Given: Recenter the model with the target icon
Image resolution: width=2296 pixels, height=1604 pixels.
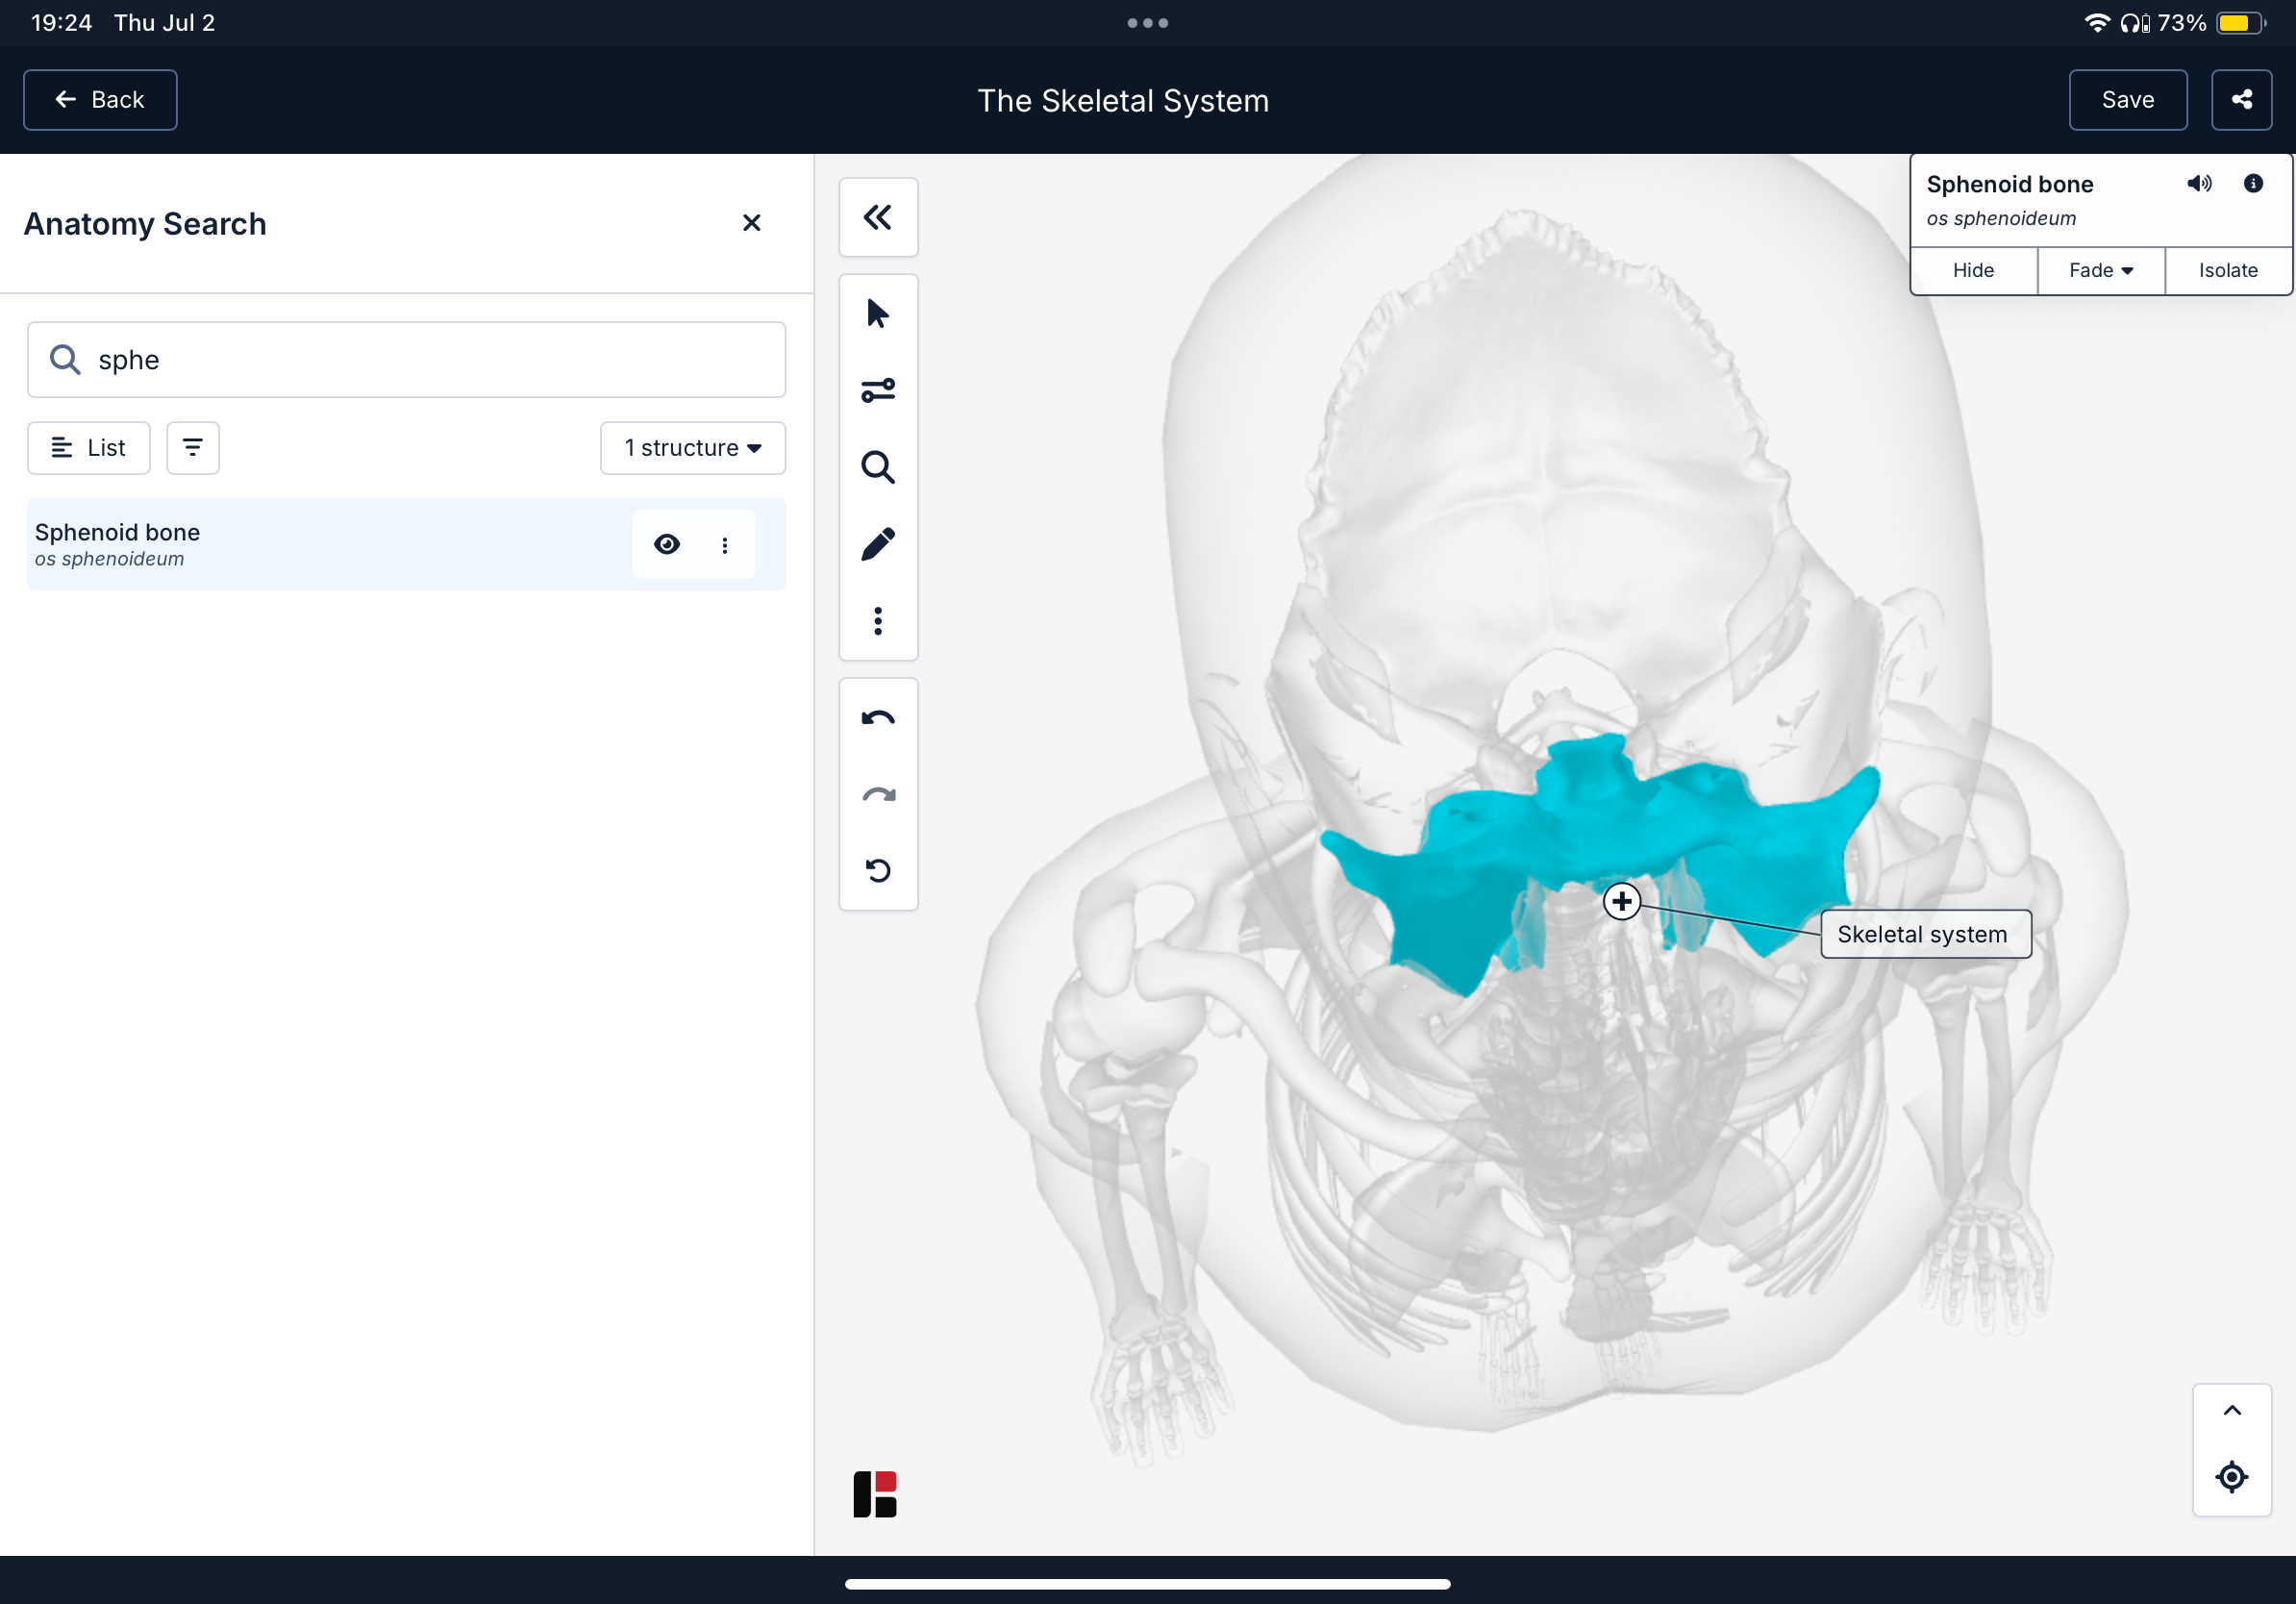Looking at the screenshot, I should point(2232,1477).
